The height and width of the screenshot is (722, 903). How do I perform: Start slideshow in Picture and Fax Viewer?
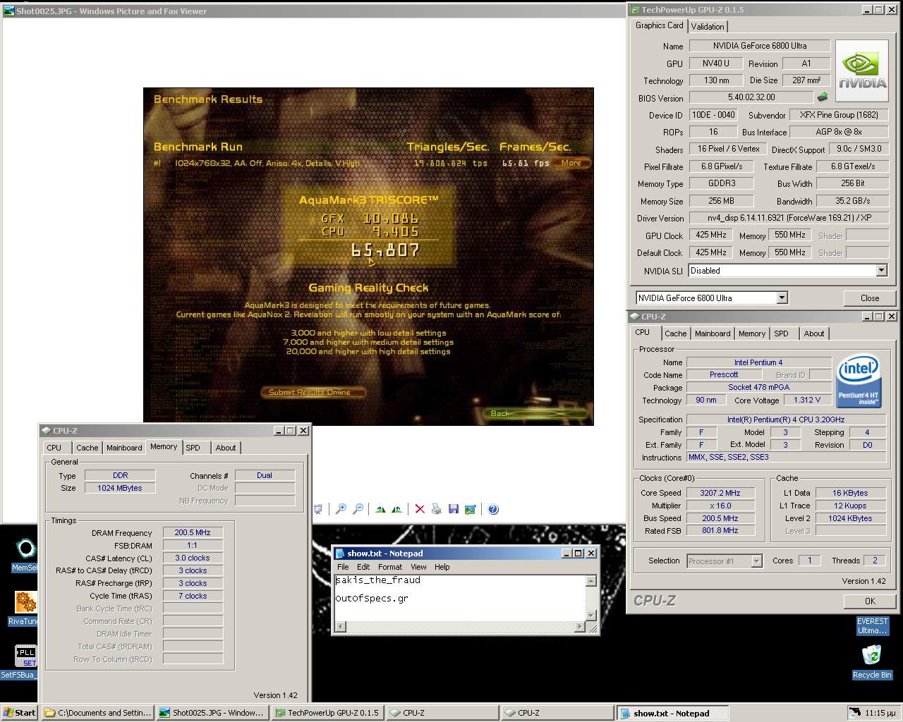[318, 509]
